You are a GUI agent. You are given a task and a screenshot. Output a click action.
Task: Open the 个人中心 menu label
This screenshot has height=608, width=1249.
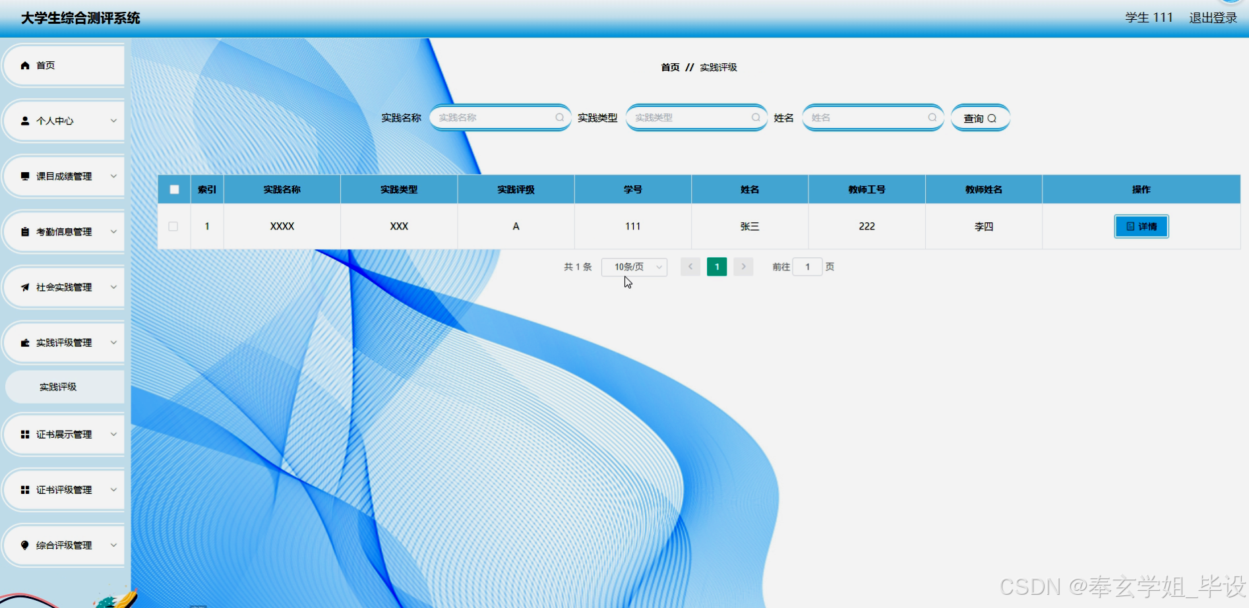point(55,121)
